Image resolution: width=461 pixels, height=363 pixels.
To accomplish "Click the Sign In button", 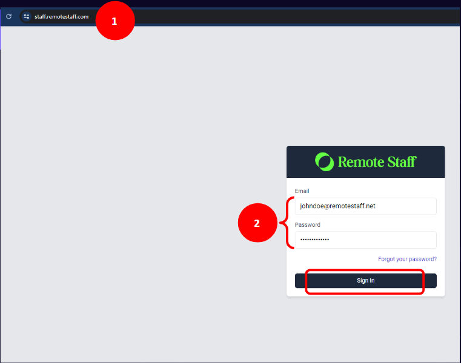I will coord(365,281).
